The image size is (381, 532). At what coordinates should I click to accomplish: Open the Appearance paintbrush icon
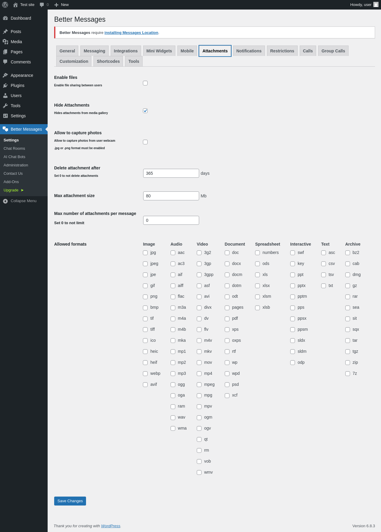(x=5, y=75)
